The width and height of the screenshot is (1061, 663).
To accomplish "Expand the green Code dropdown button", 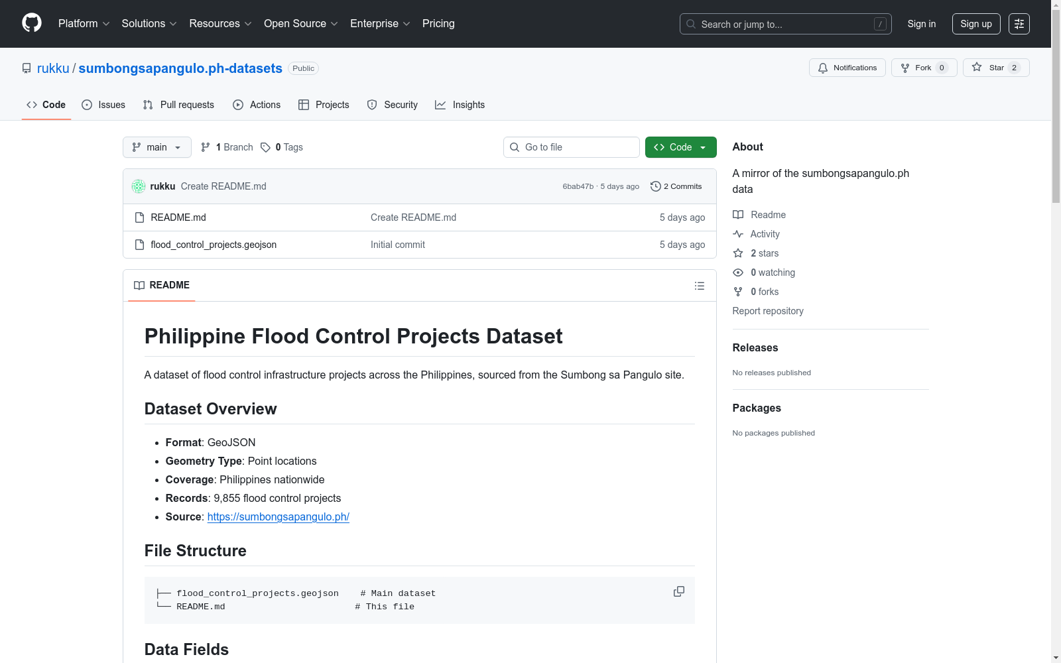I will point(680,147).
